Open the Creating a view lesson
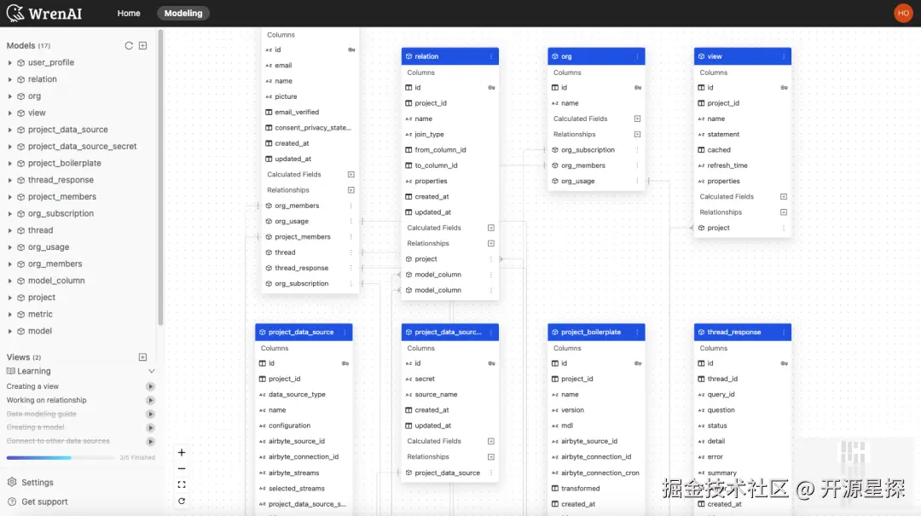This screenshot has height=516, width=921. 32,386
